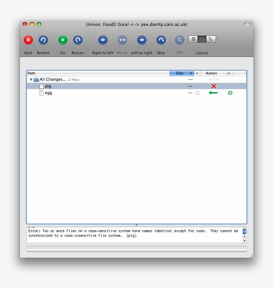The width and height of the screenshot is (273, 288).
Task: Select the first flat layout view toggle
Action: pos(193,39)
